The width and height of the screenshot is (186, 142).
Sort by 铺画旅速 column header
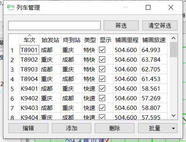tap(154, 40)
